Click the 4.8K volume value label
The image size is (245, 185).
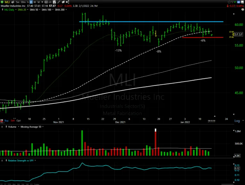click(237, 156)
